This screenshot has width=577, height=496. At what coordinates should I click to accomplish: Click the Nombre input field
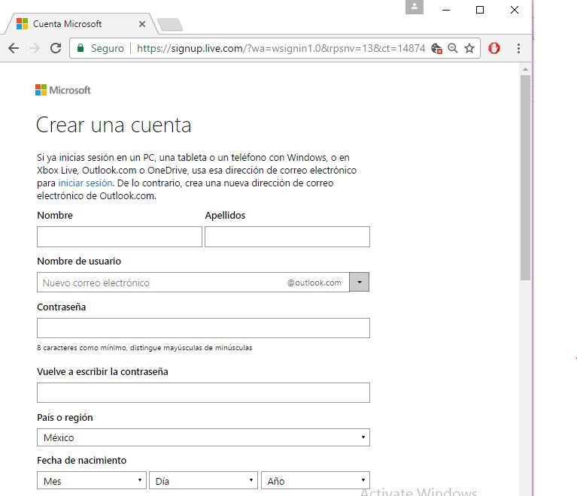tap(119, 237)
